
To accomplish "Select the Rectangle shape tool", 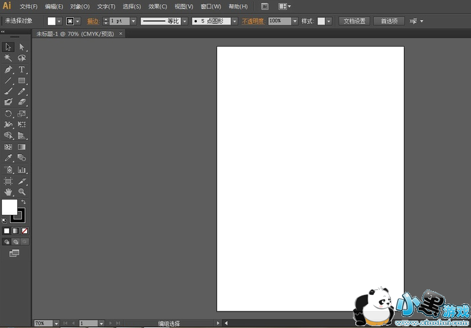I will tap(22, 80).
